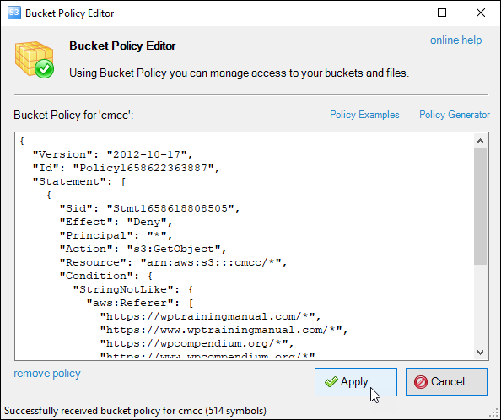Cancel the policy editing dialog
This screenshot has width=501, height=420.
(447, 382)
